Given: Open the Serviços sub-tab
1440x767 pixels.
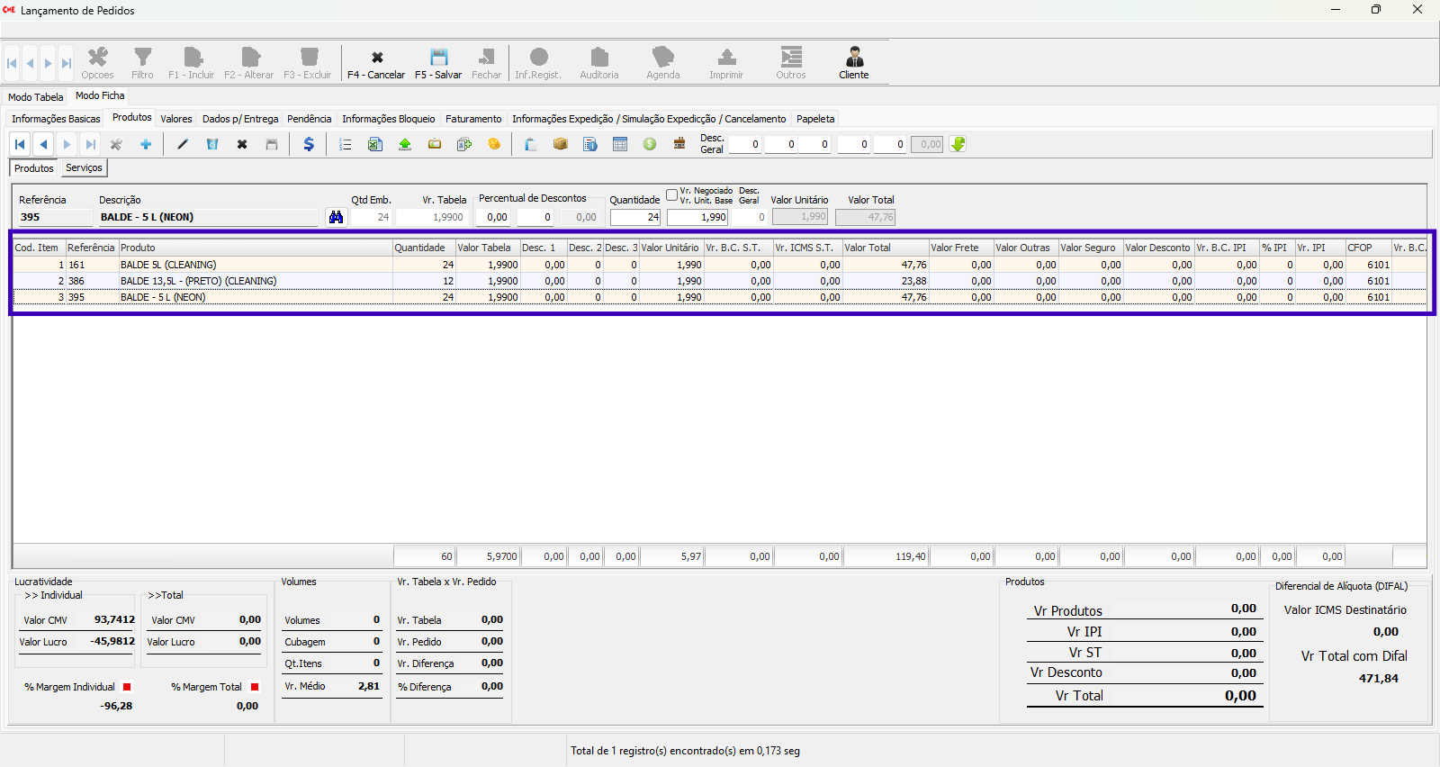Looking at the screenshot, I should 84,168.
